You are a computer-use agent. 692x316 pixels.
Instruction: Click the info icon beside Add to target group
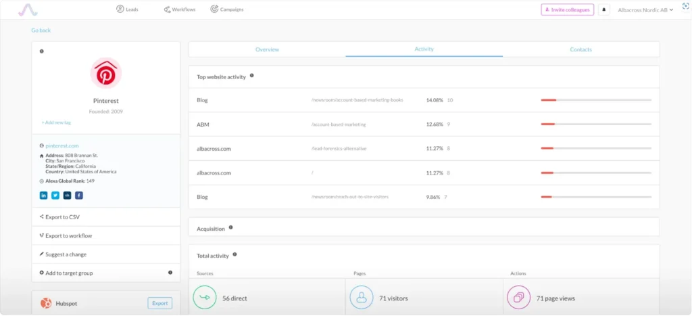pos(170,273)
